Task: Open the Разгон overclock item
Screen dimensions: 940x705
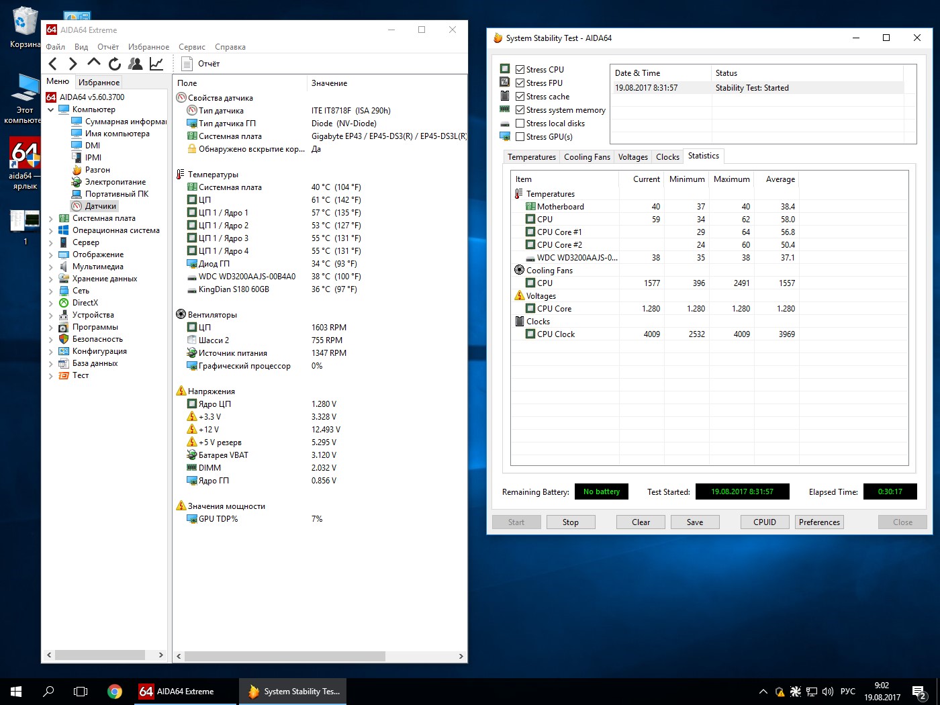Action: click(91, 170)
